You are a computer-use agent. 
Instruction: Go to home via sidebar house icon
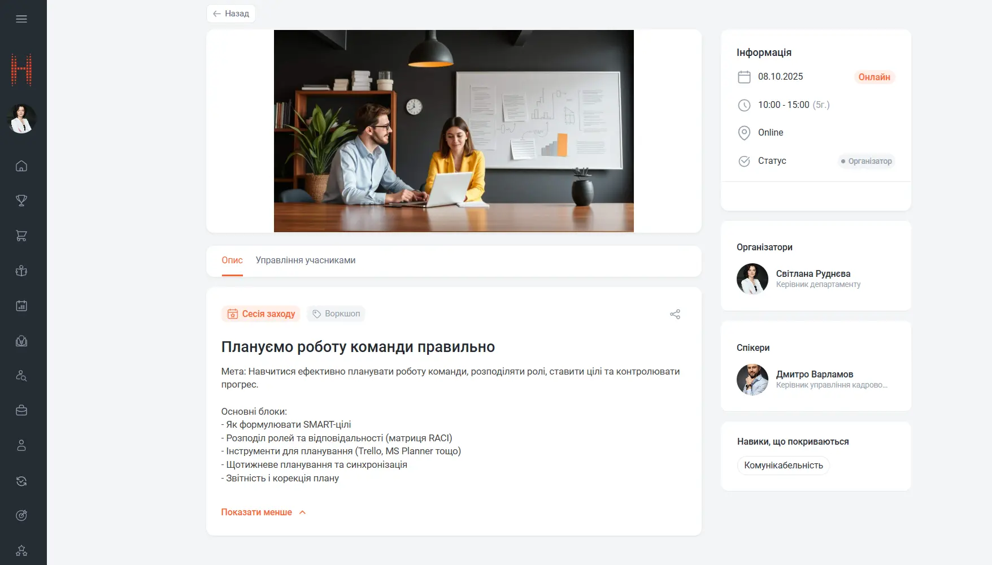click(x=21, y=166)
